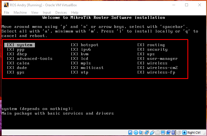Click the USB devices status icon
207x136 pixels.
152,133
